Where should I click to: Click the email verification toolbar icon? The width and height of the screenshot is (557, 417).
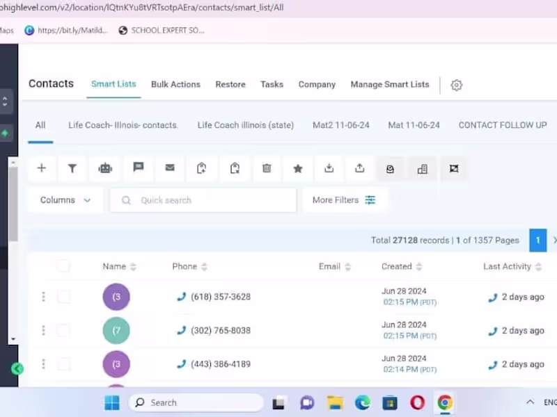(390, 169)
